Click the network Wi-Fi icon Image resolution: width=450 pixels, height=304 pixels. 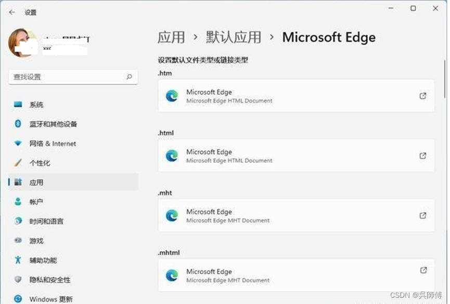tap(18, 143)
